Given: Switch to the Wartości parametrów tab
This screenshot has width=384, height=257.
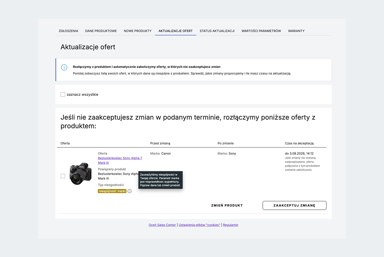Looking at the screenshot, I should (x=261, y=31).
